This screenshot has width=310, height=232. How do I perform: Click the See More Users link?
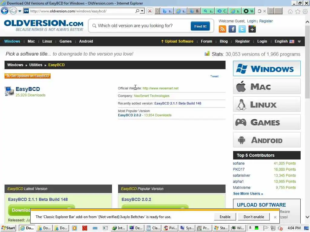point(248,194)
